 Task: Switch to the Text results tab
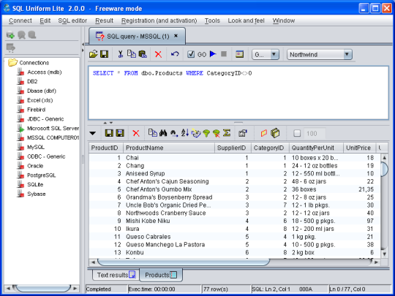116,275
